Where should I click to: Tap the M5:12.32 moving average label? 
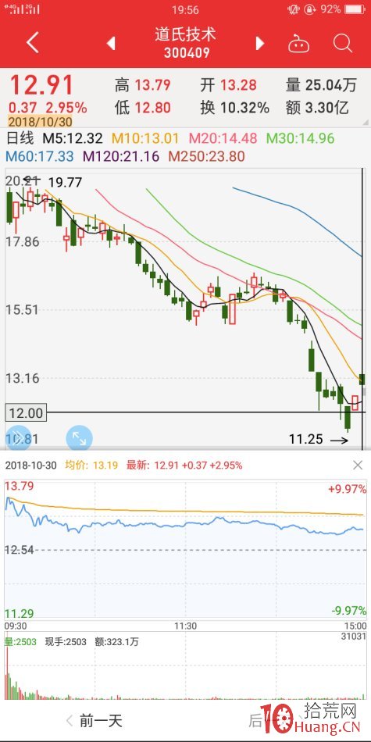coord(73,139)
